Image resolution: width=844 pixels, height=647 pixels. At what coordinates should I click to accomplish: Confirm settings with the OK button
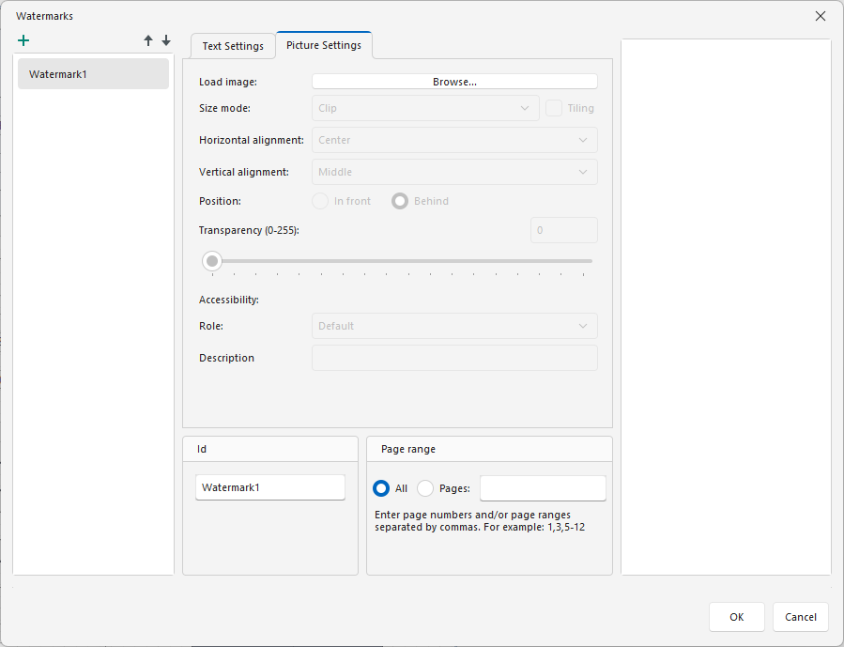[x=736, y=617]
